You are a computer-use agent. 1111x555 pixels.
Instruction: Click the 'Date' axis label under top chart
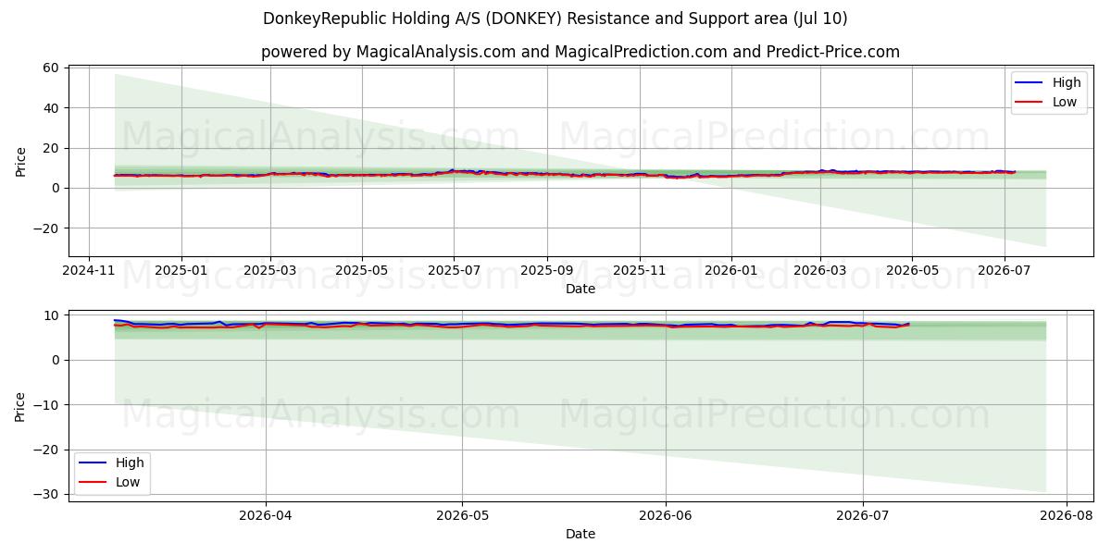580,289
